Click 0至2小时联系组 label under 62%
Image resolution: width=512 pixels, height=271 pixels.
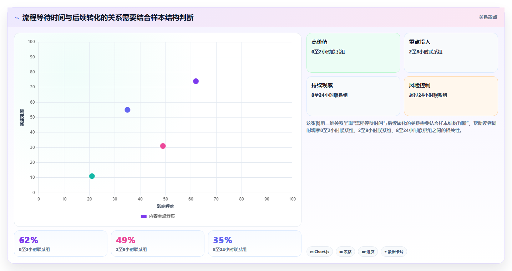point(34,250)
